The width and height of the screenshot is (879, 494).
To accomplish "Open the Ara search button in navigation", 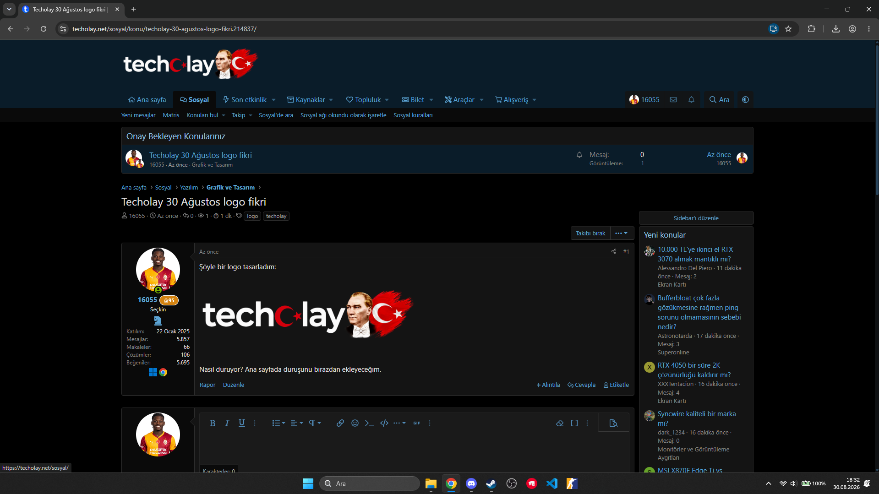I will click(719, 100).
